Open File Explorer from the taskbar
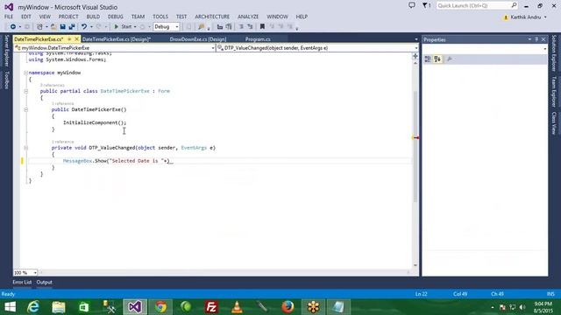The image size is (561, 315). (59, 307)
